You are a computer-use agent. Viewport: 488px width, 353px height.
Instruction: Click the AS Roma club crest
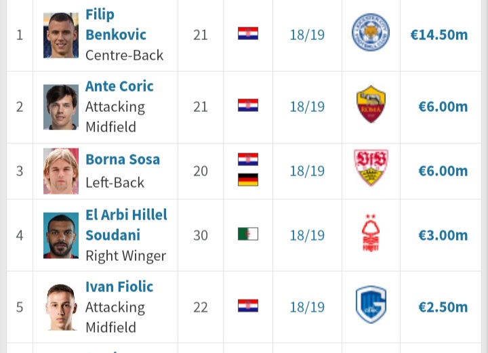tap(371, 104)
